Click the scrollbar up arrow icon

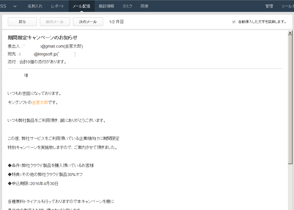tap(290, 33)
